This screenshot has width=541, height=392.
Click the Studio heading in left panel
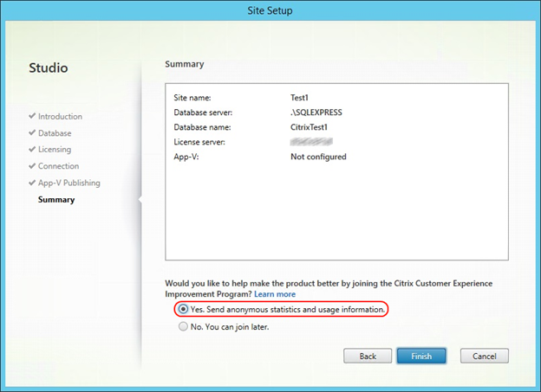(x=49, y=67)
